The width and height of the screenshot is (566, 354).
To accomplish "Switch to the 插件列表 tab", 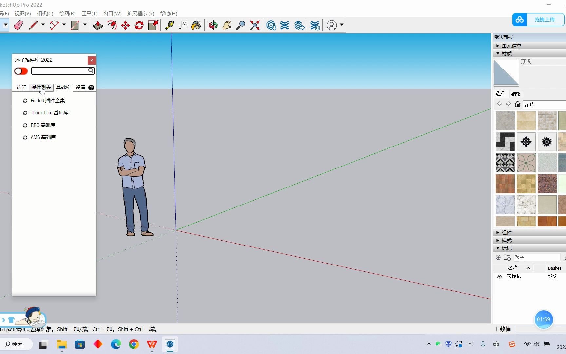I will click(x=41, y=88).
